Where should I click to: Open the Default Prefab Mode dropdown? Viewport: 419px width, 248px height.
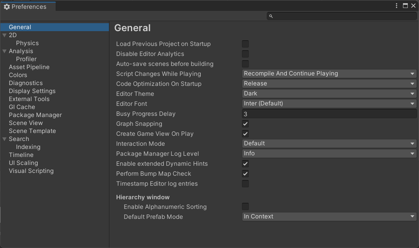point(329,216)
